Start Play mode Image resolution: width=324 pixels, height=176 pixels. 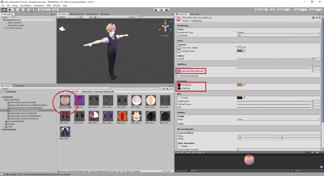[x=156, y=10]
